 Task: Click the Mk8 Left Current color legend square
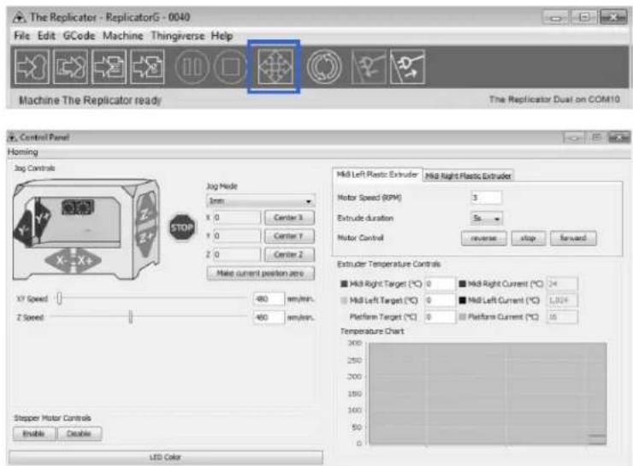[x=463, y=300]
